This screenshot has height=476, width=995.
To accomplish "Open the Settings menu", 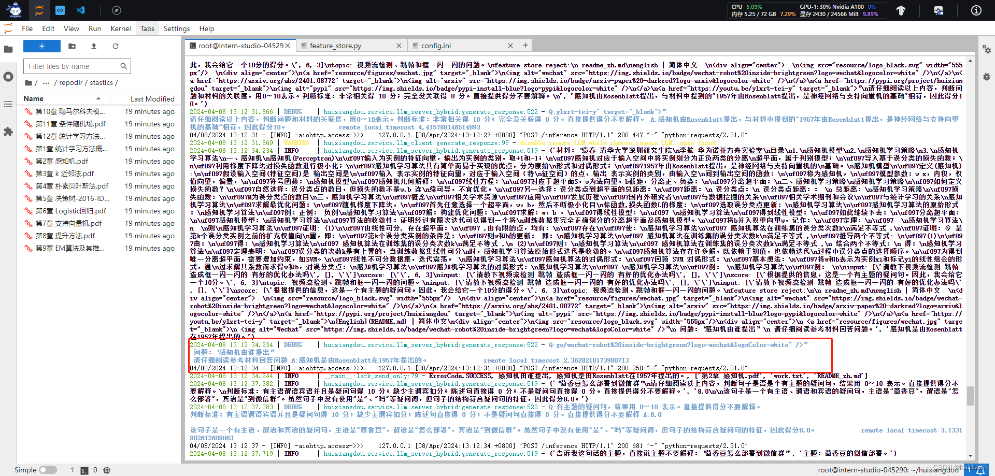I will [x=177, y=28].
